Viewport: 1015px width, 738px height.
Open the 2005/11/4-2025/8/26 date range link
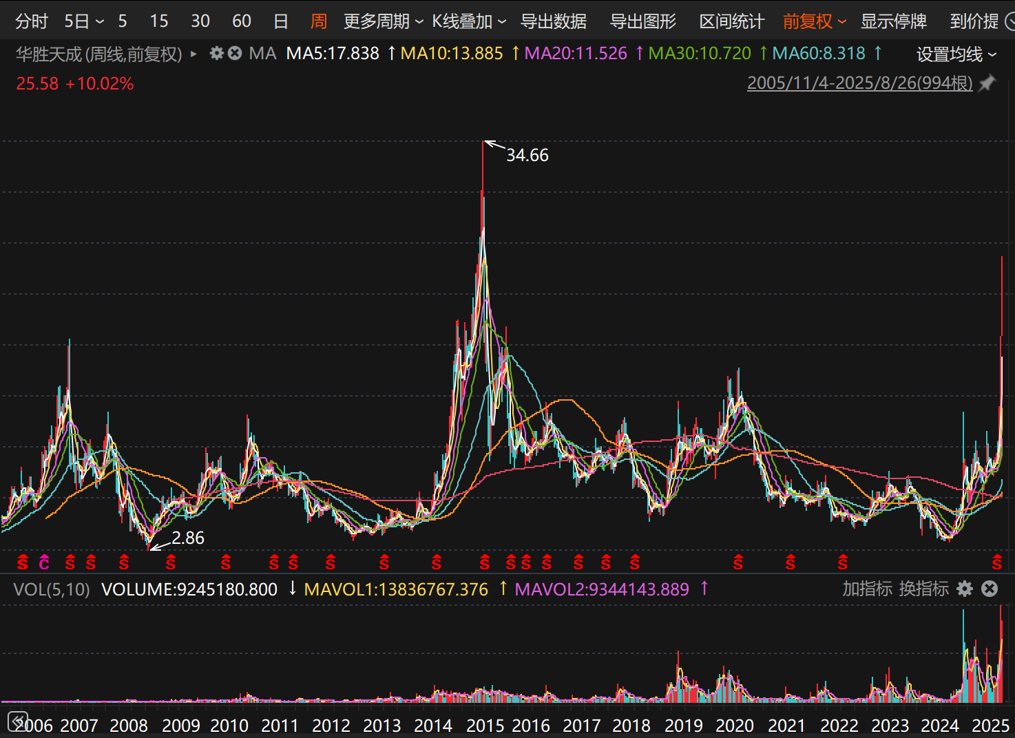(x=859, y=83)
